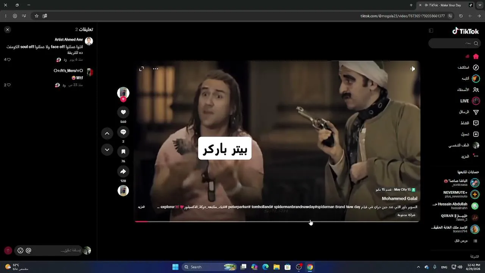Open the Friends icon in TikTok sidebar

[476, 90]
